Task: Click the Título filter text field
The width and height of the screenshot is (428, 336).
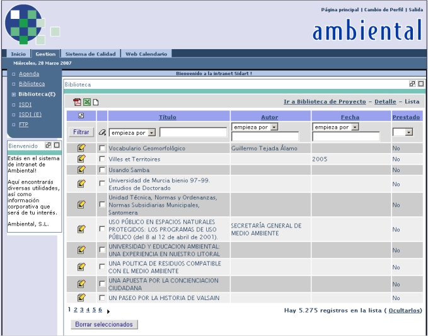Action: [194, 132]
